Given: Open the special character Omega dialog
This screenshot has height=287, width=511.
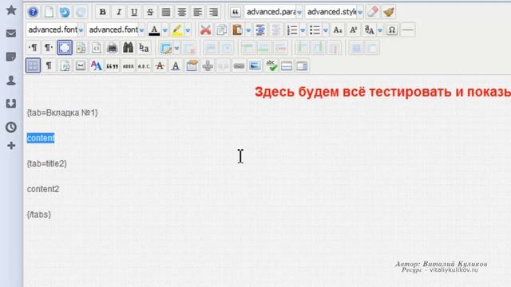Looking at the screenshot, I should click(x=392, y=30).
